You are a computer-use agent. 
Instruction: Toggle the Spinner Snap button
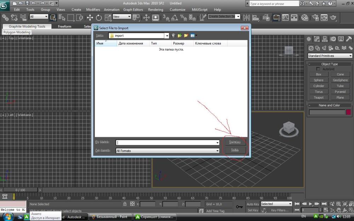192,17
